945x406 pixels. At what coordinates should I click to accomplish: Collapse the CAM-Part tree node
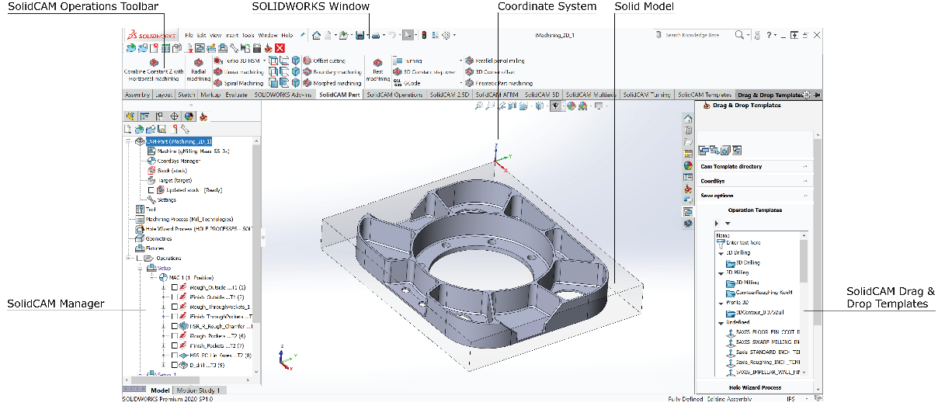tap(129, 141)
